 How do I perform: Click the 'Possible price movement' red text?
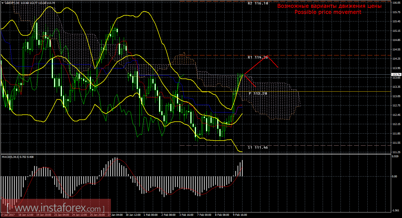tap(328, 12)
